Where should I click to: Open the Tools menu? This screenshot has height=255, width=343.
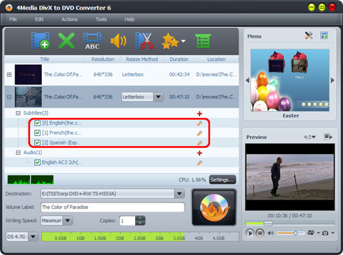[x=101, y=19]
